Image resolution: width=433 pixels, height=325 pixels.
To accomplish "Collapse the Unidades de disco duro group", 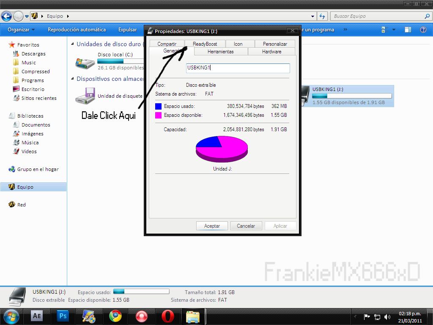I will coord(73,44).
